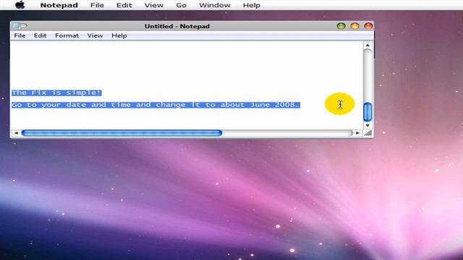Open the Edit menu in the top menu bar

coord(124,5)
